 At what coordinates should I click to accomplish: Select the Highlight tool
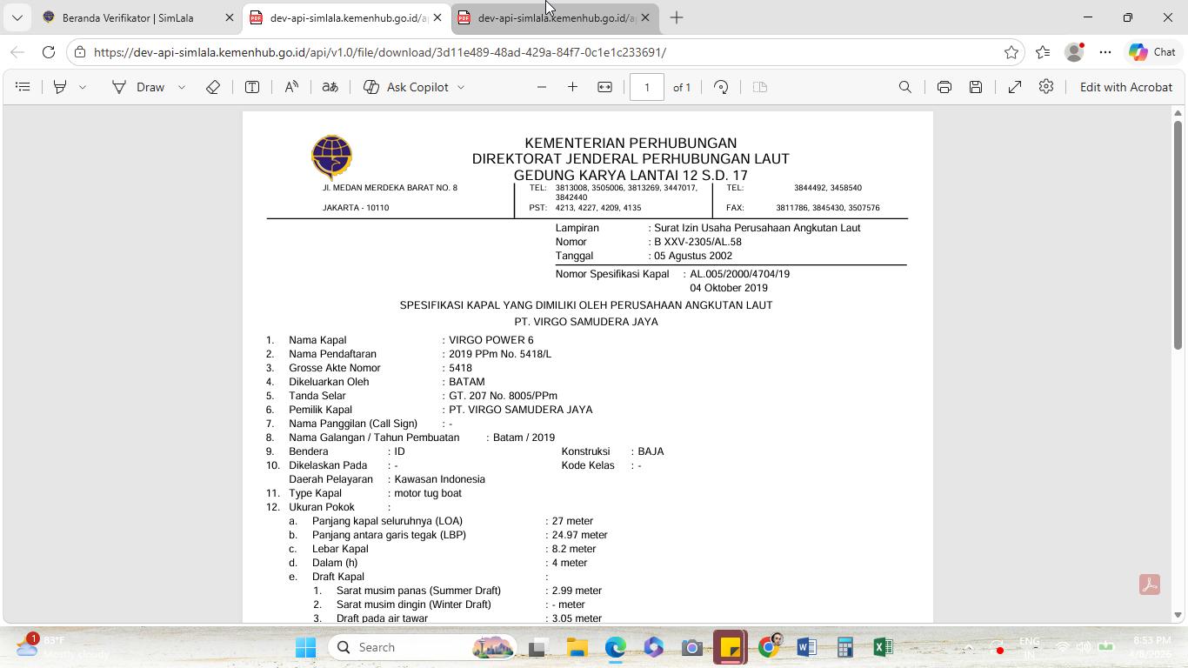(60, 87)
